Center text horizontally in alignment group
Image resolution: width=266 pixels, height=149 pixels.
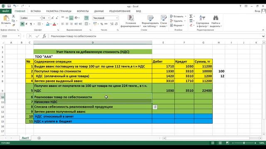click(67, 24)
